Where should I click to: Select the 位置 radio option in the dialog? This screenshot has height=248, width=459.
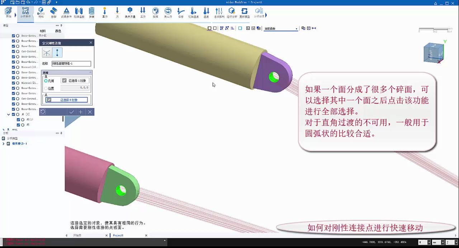[46, 88]
